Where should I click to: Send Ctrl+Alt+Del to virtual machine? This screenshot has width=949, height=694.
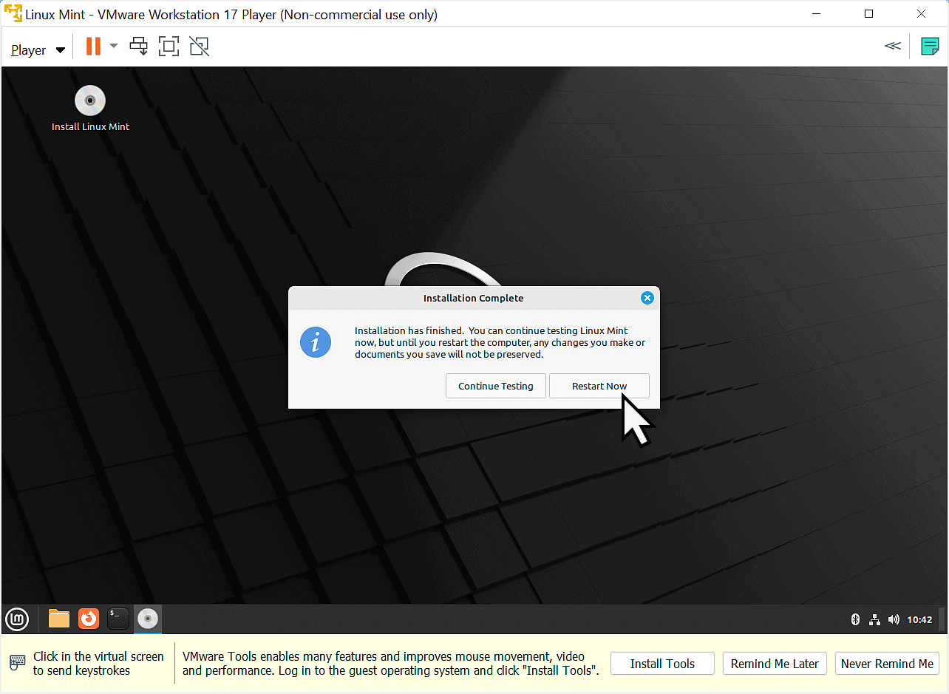139,47
